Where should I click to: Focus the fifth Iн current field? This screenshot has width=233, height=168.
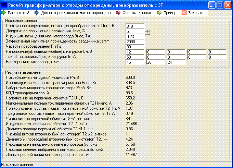tap(217, 57)
